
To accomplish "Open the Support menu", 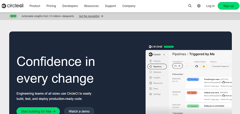I will (x=110, y=6).
